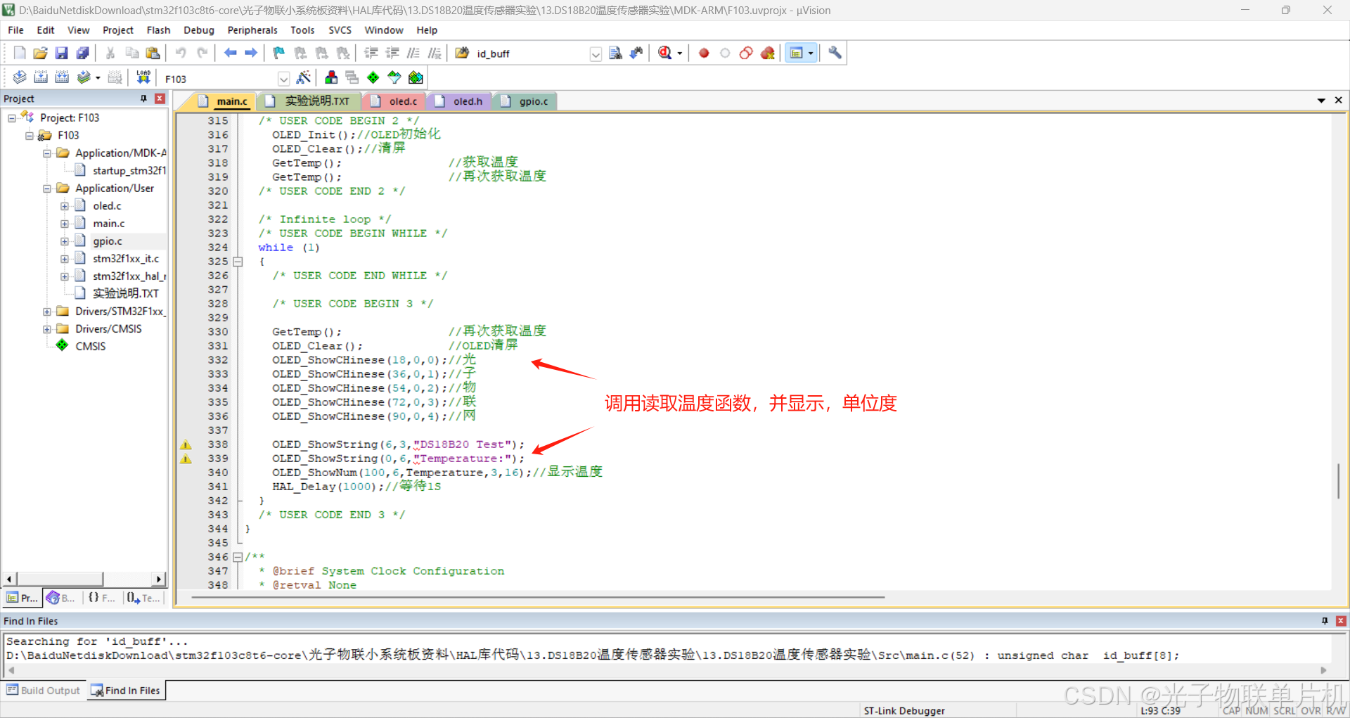Toggle bookmark flag icon
Viewport: 1350px width, 718px height.
click(279, 53)
